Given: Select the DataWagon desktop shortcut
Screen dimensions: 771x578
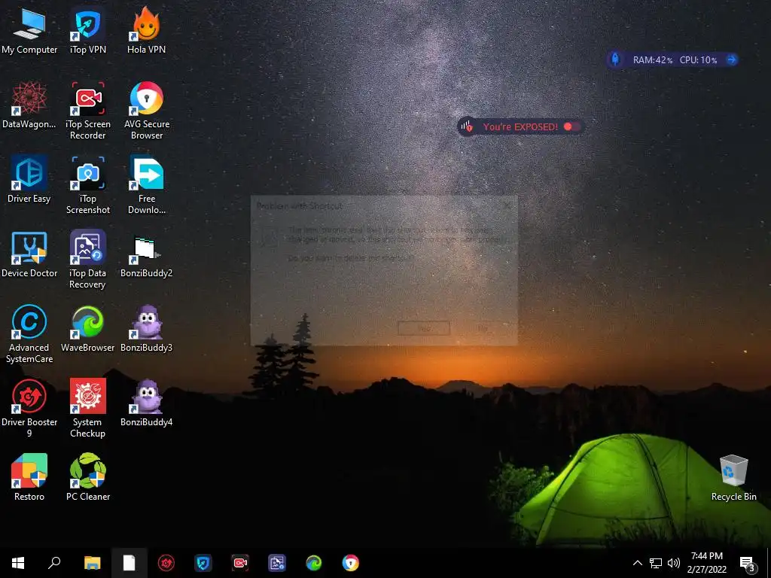Looking at the screenshot, I should click(x=29, y=105).
